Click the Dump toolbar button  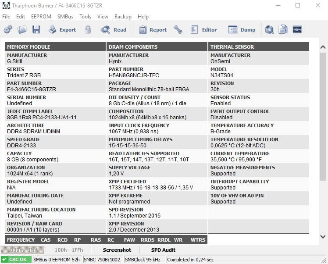pos(242,30)
